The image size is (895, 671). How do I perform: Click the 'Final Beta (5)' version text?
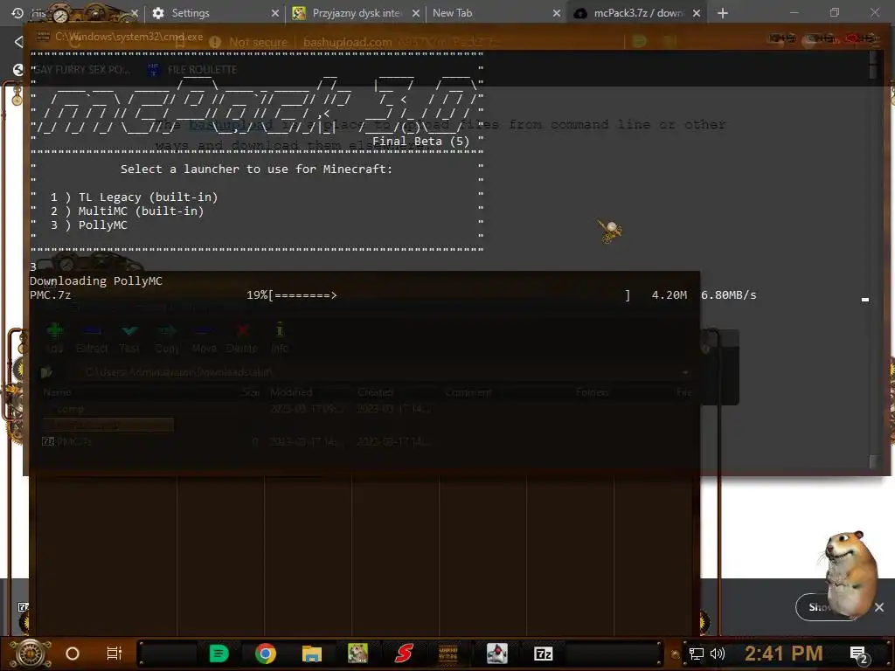pyautogui.click(x=420, y=142)
